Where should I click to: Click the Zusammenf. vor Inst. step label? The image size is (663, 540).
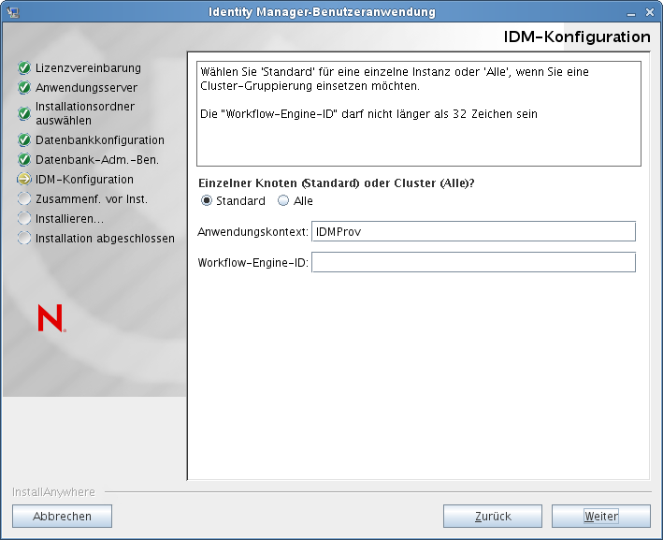coord(92,199)
